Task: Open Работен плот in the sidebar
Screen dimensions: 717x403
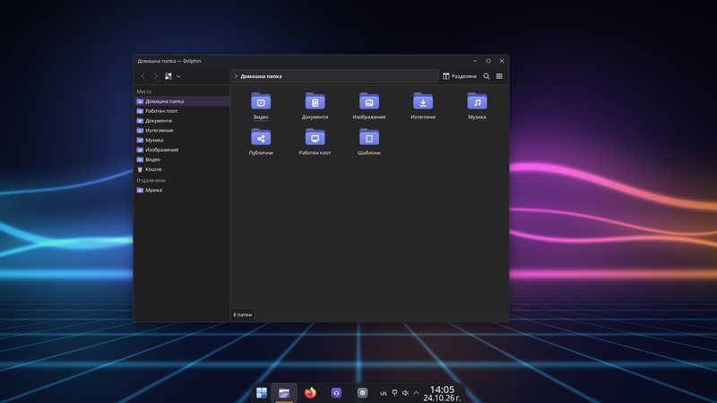Action: (x=182, y=111)
